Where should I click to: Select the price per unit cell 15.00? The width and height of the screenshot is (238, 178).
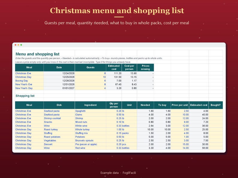click(180, 144)
